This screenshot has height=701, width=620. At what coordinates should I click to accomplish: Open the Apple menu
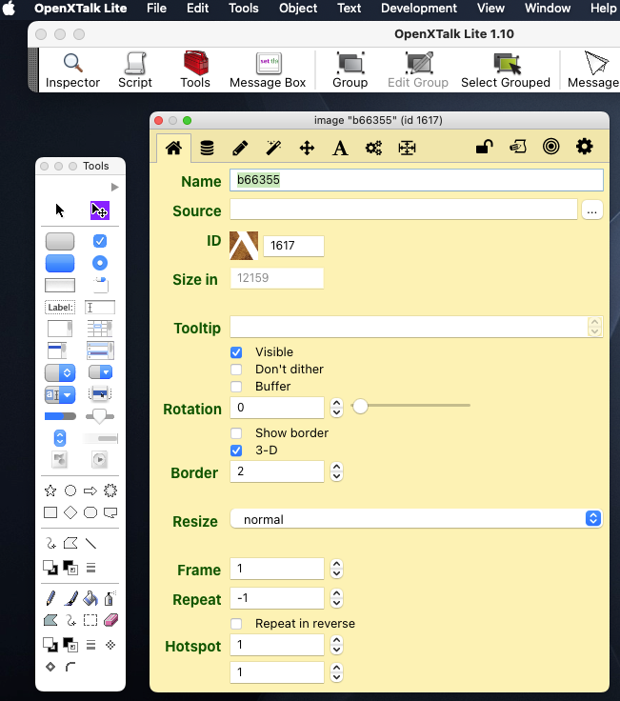click(9, 8)
